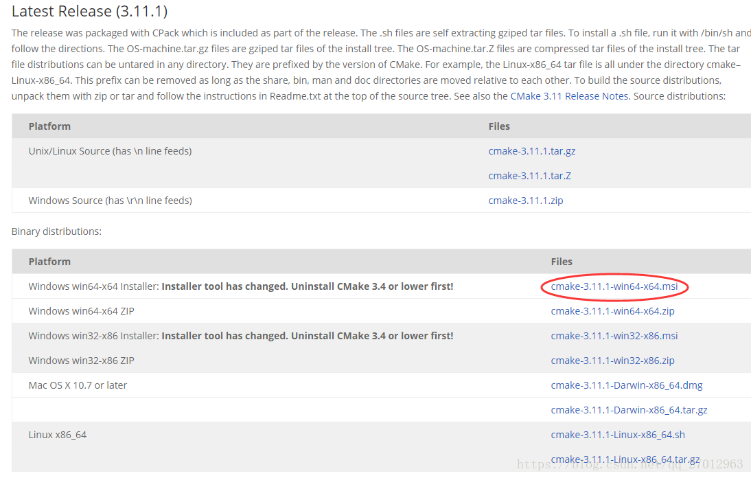The height and width of the screenshot is (478, 751).
Task: Select the Windows win32-x86 ZIP row text
Action: click(x=82, y=361)
